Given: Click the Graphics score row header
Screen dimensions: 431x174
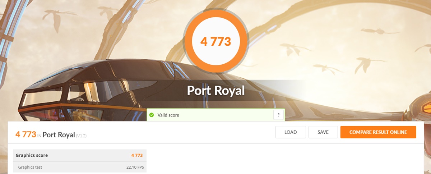Looking at the screenshot, I should click(x=80, y=156).
